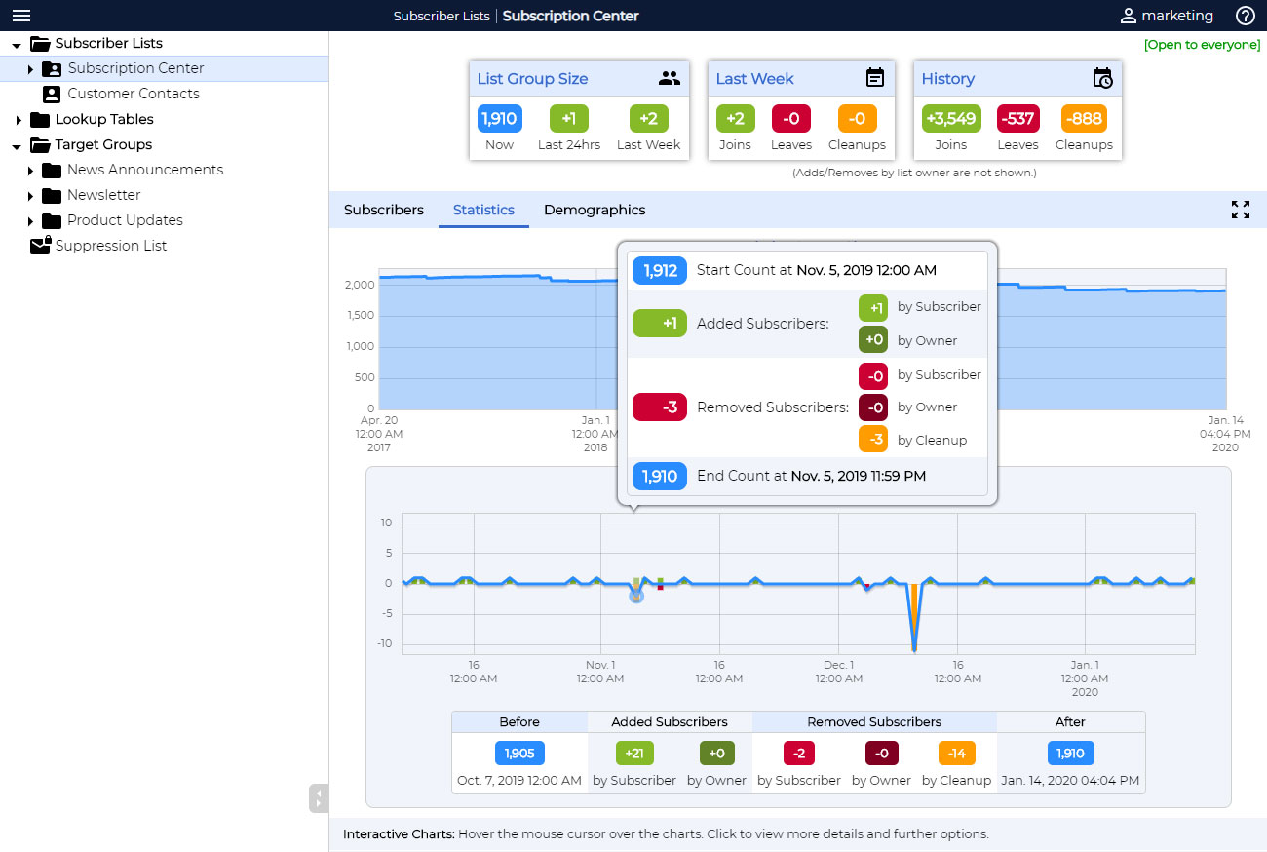Switch to the Demographics tab
Viewport: 1267px width, 852px height.
click(595, 210)
